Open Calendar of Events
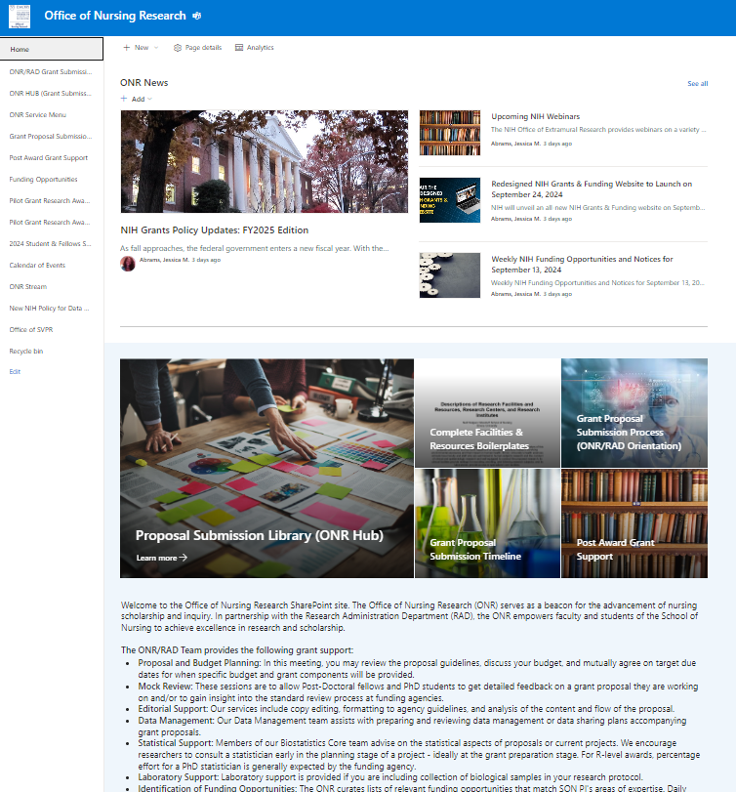Viewport: 736px width, 792px height. pyautogui.click(x=37, y=266)
